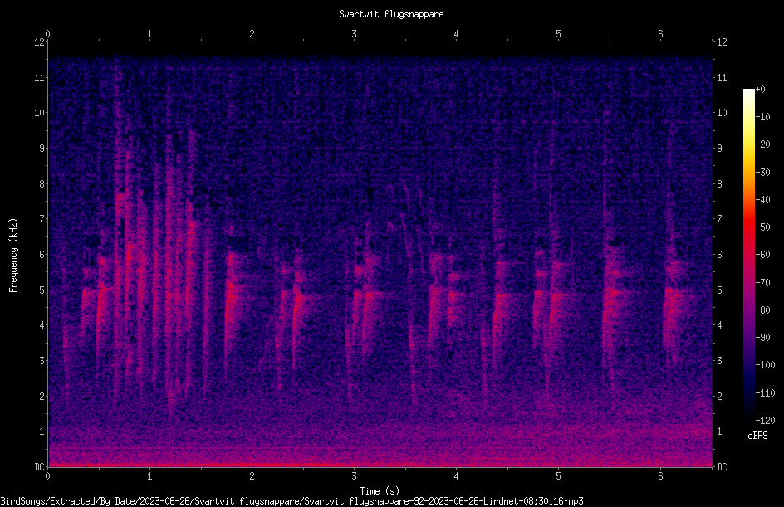Select the file path text ending in birdnet-08:30:16.mp3

pyautogui.click(x=292, y=501)
